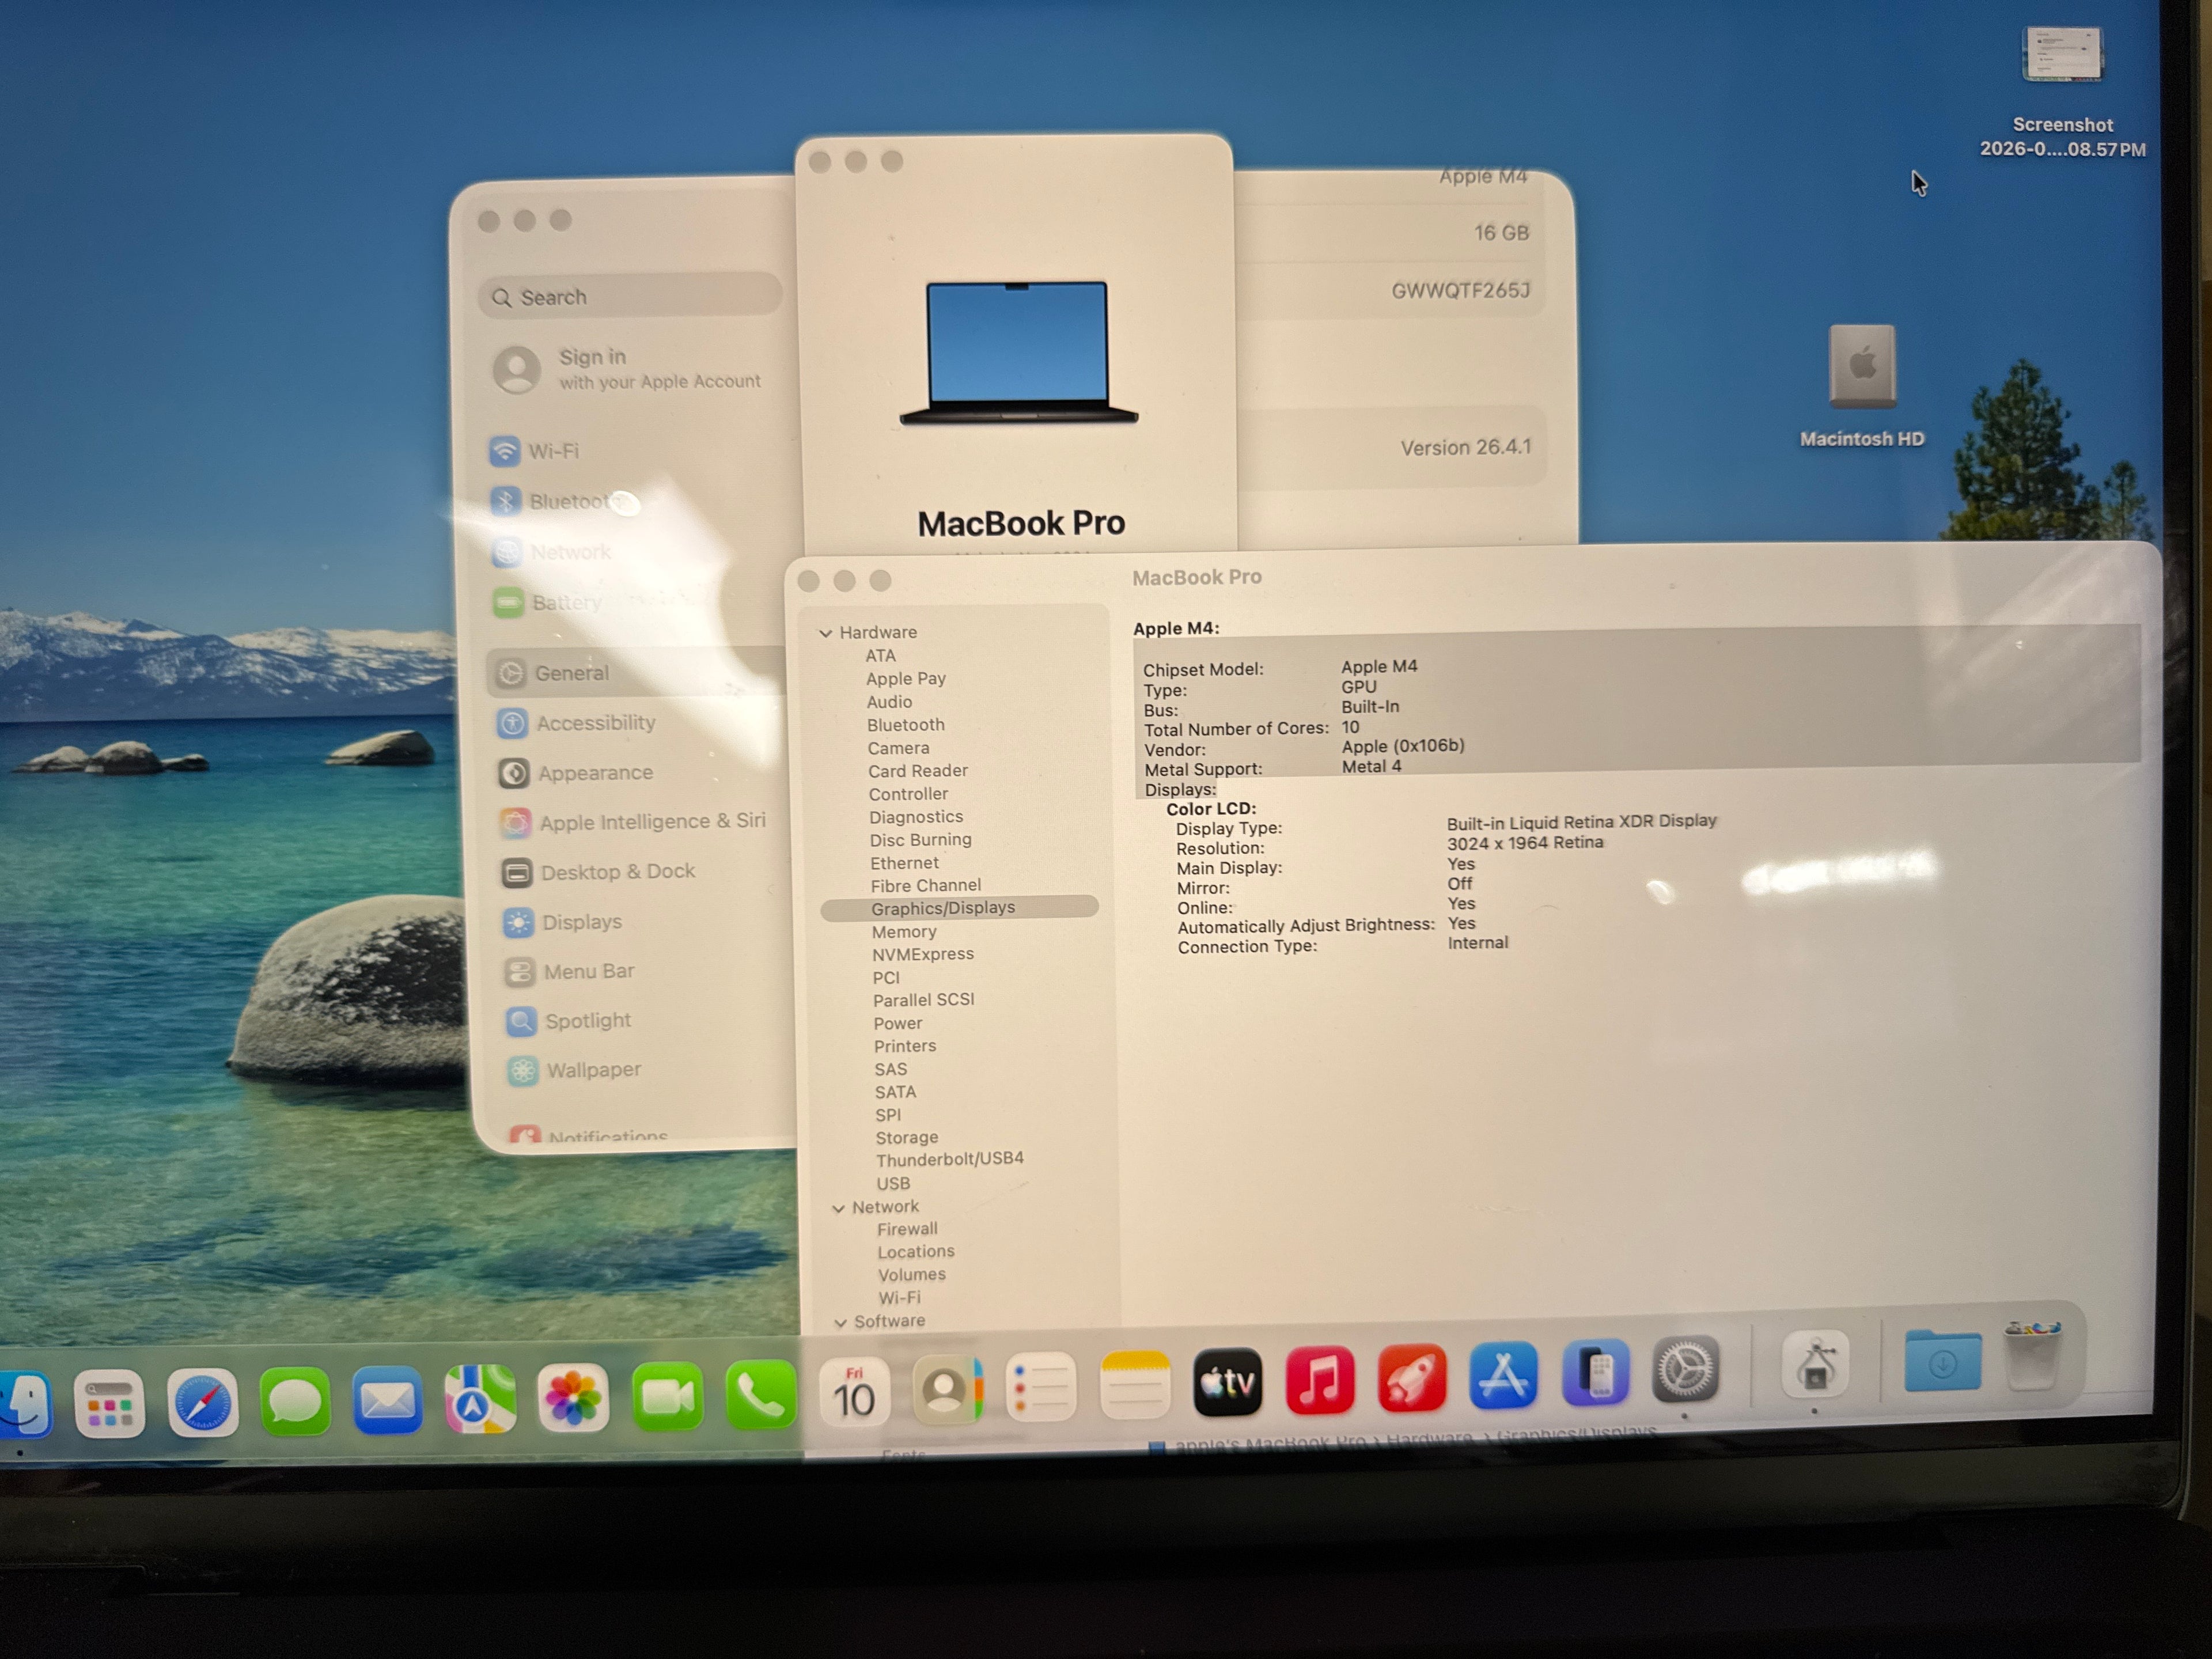This screenshot has height=1659, width=2212.
Task: Select Memory in hardware list
Action: coord(903,932)
